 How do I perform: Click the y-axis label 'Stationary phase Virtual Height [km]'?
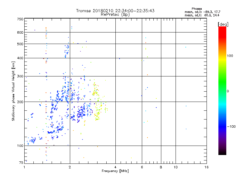[13, 91]
